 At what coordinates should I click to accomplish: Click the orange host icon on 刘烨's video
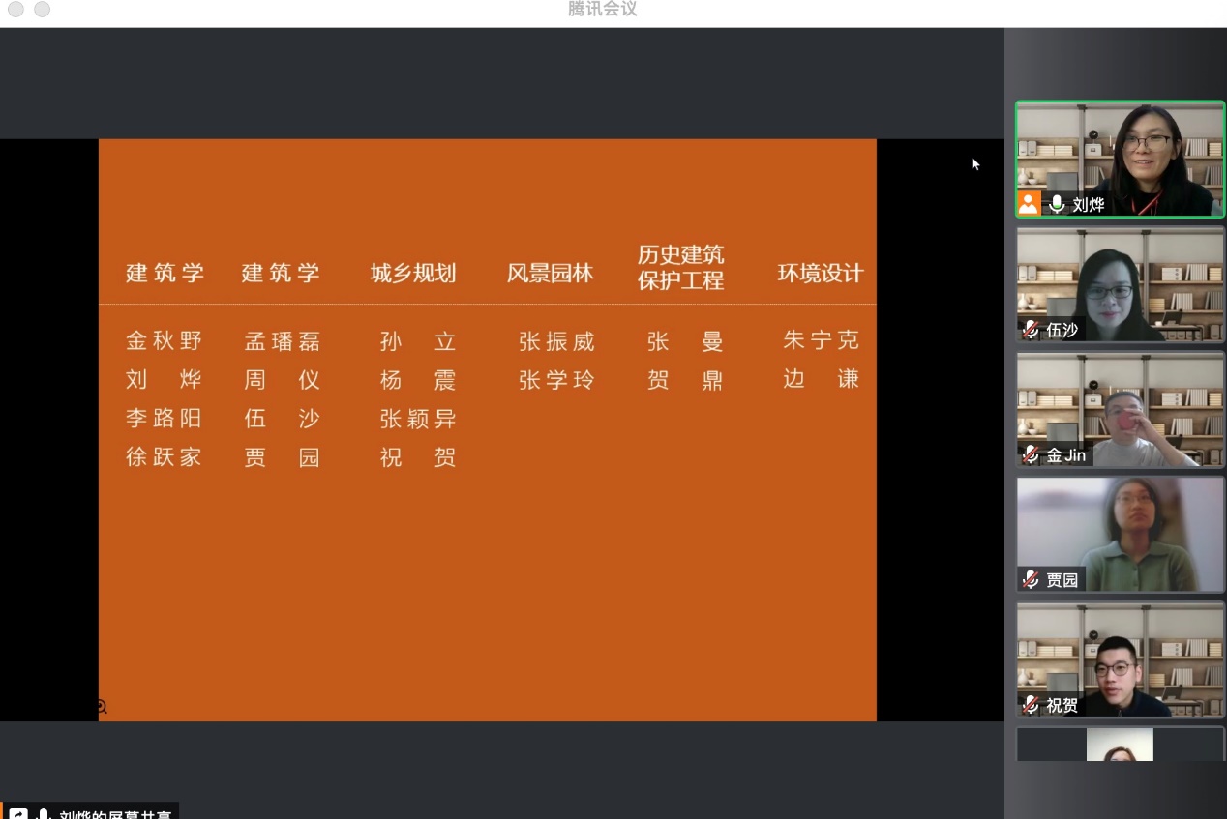(x=1029, y=204)
